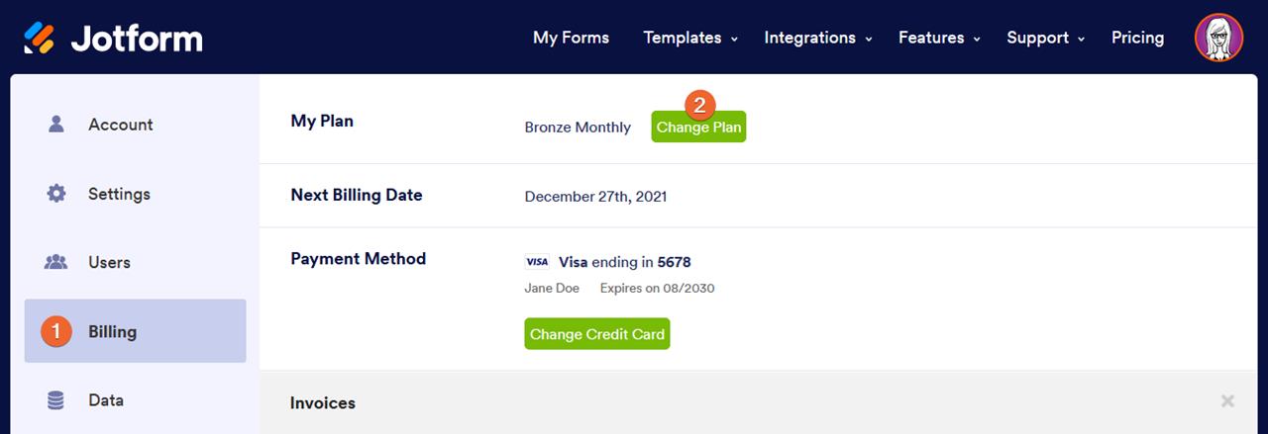Click the Change Credit Card button
The height and width of the screenshot is (434, 1268).
596,334
